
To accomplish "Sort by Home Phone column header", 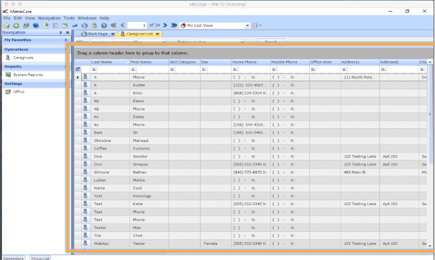I will [x=251, y=62].
